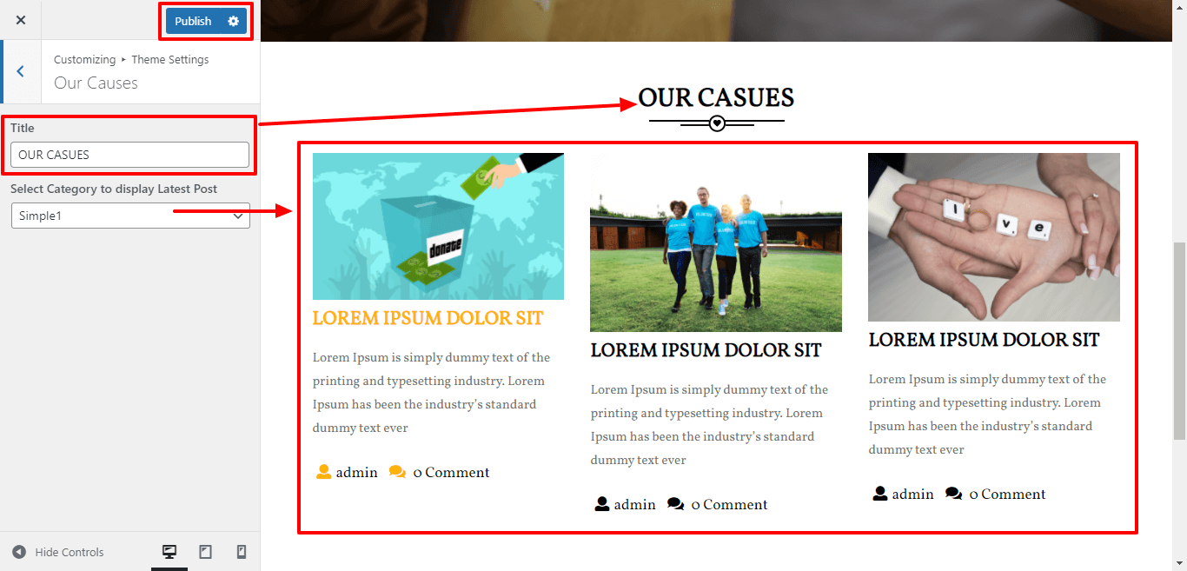Open the hands with love dice thumbnail
The width and height of the screenshot is (1187, 571).
pyautogui.click(x=994, y=237)
